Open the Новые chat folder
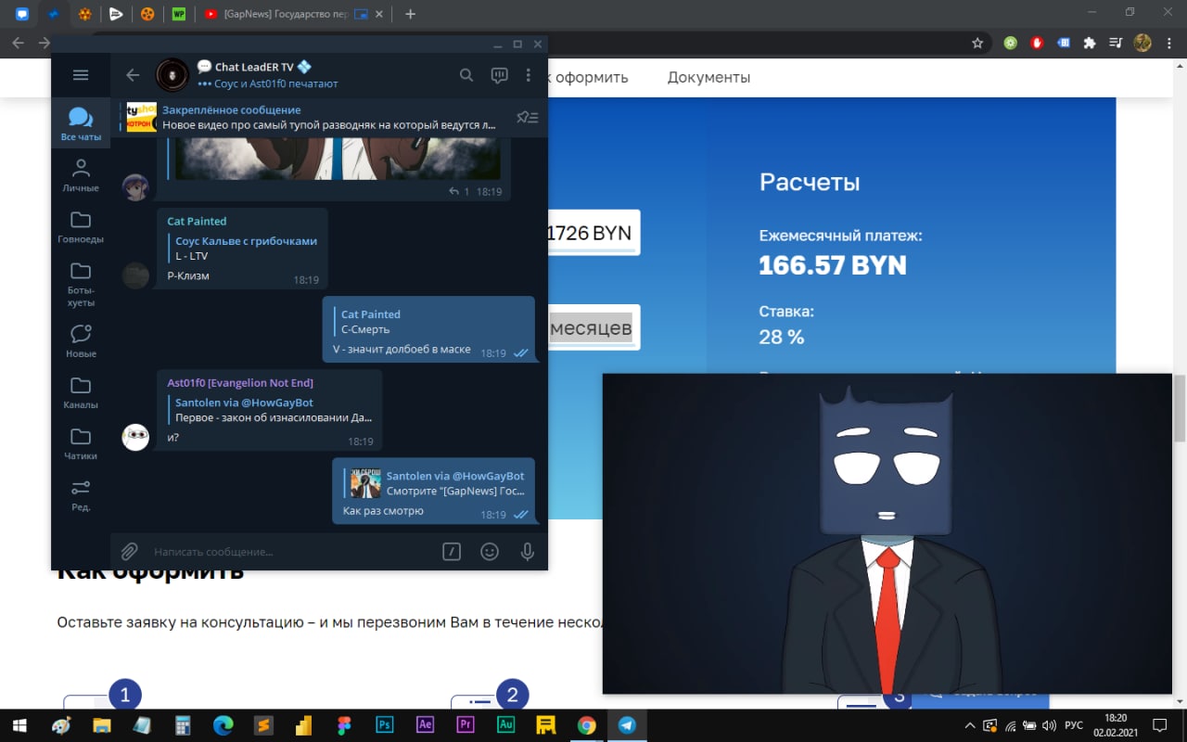The image size is (1187, 742). coord(81,339)
